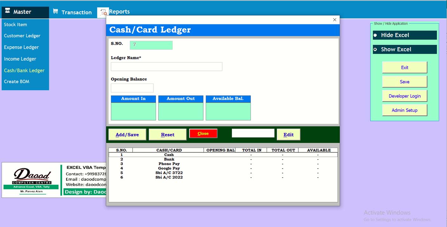Select the Show Excel radio option
447x227 pixels.
[x=375, y=50]
